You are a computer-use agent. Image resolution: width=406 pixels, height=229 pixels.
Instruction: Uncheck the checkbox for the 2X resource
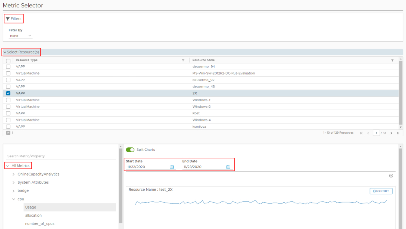click(8, 93)
